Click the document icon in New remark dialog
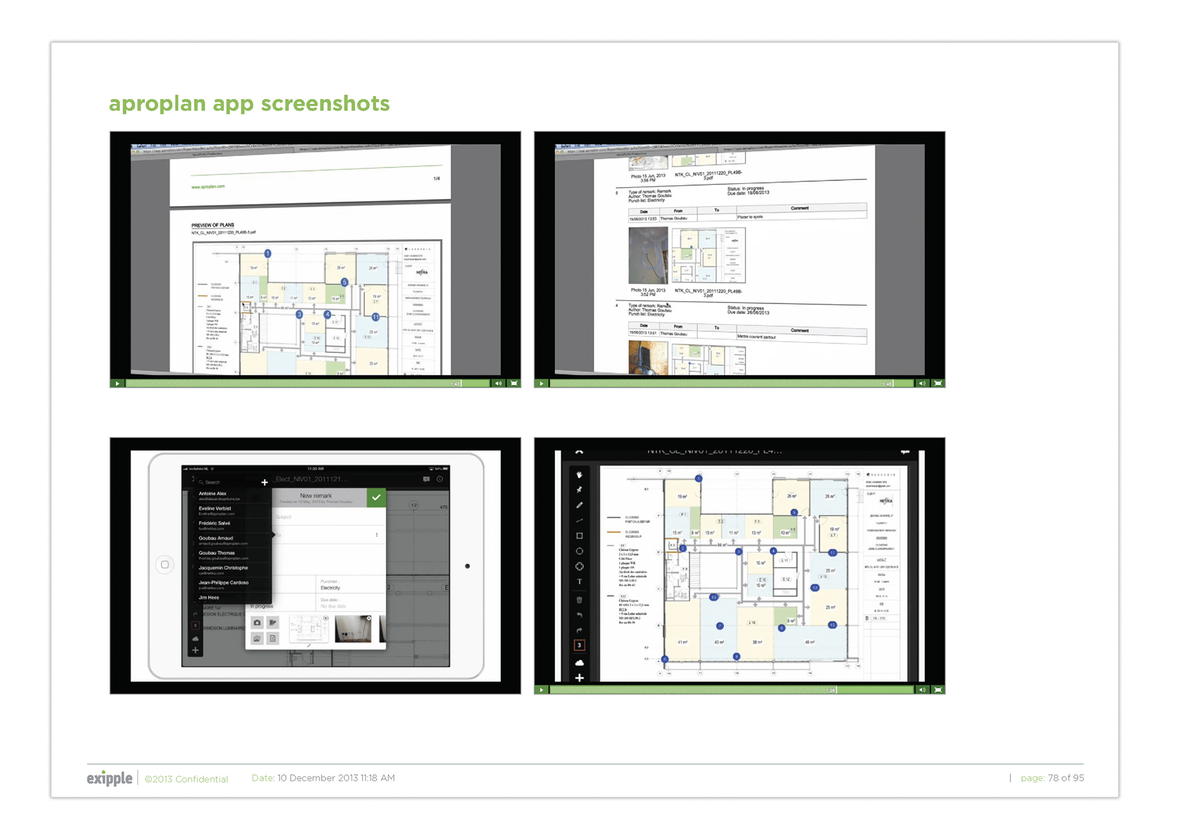 [x=273, y=639]
